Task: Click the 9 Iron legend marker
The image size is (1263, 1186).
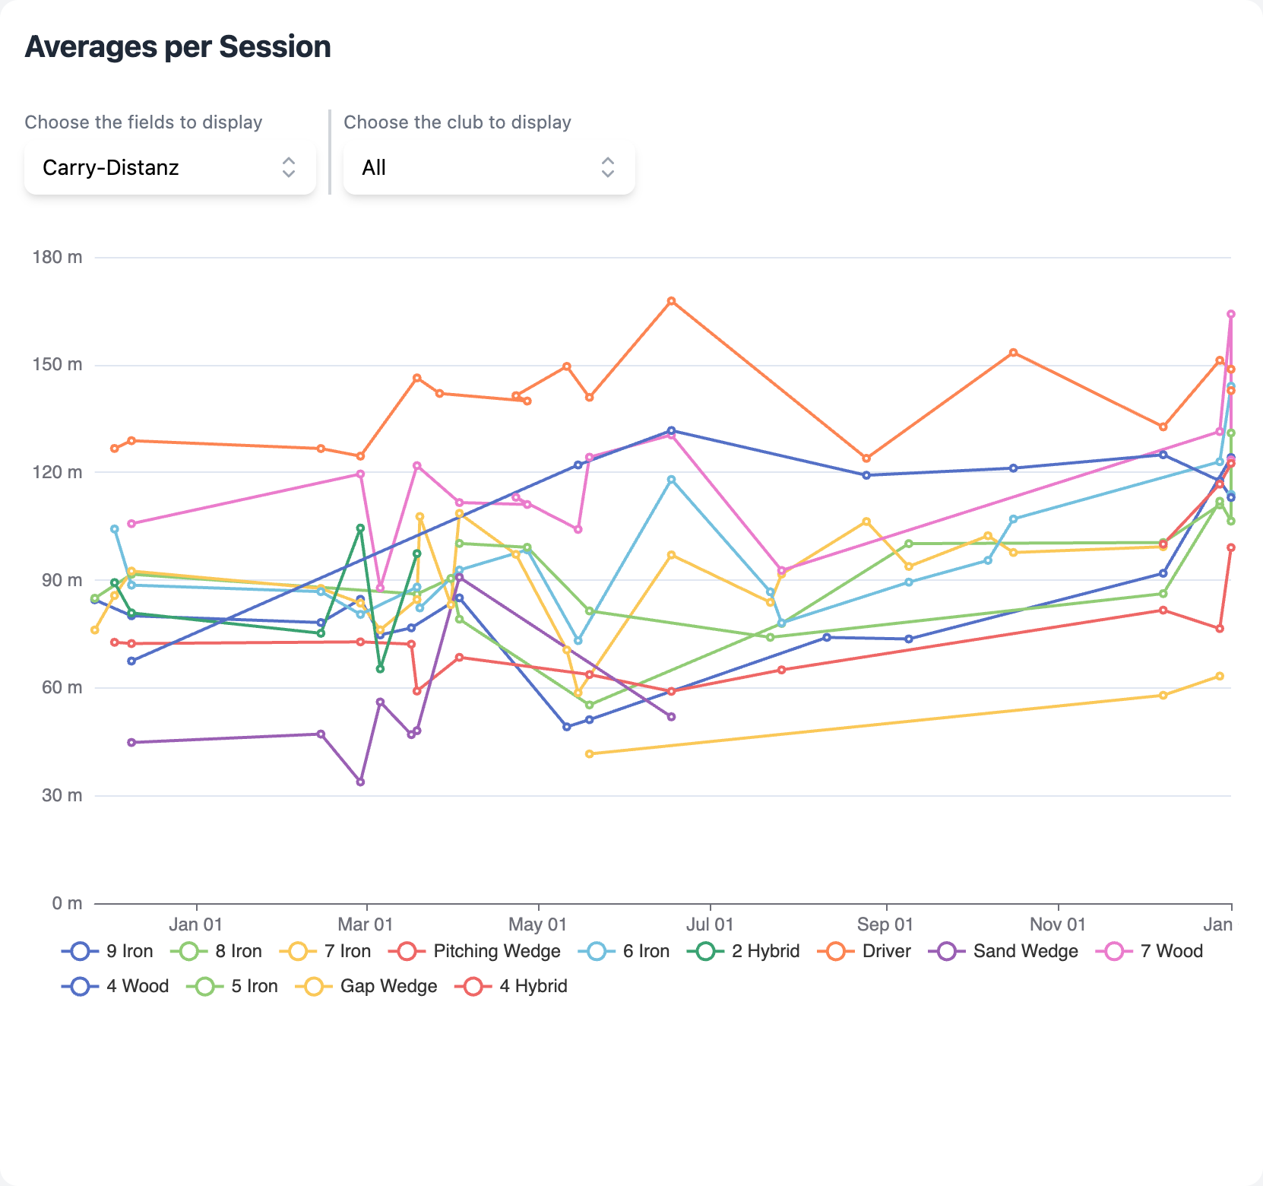Action: pos(79,951)
